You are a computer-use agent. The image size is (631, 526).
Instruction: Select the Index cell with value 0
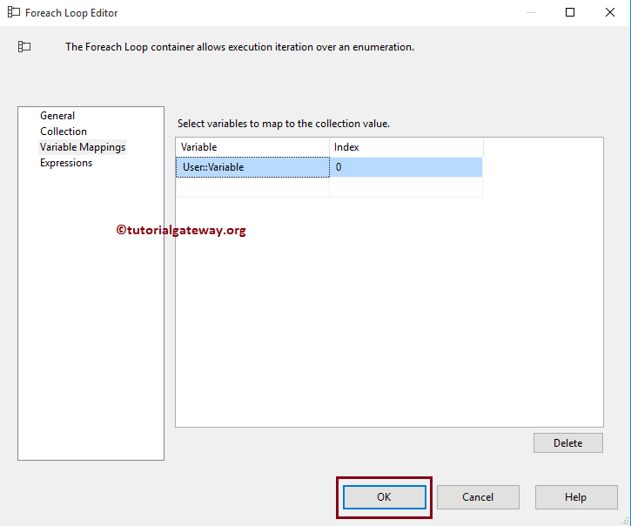coord(406,167)
